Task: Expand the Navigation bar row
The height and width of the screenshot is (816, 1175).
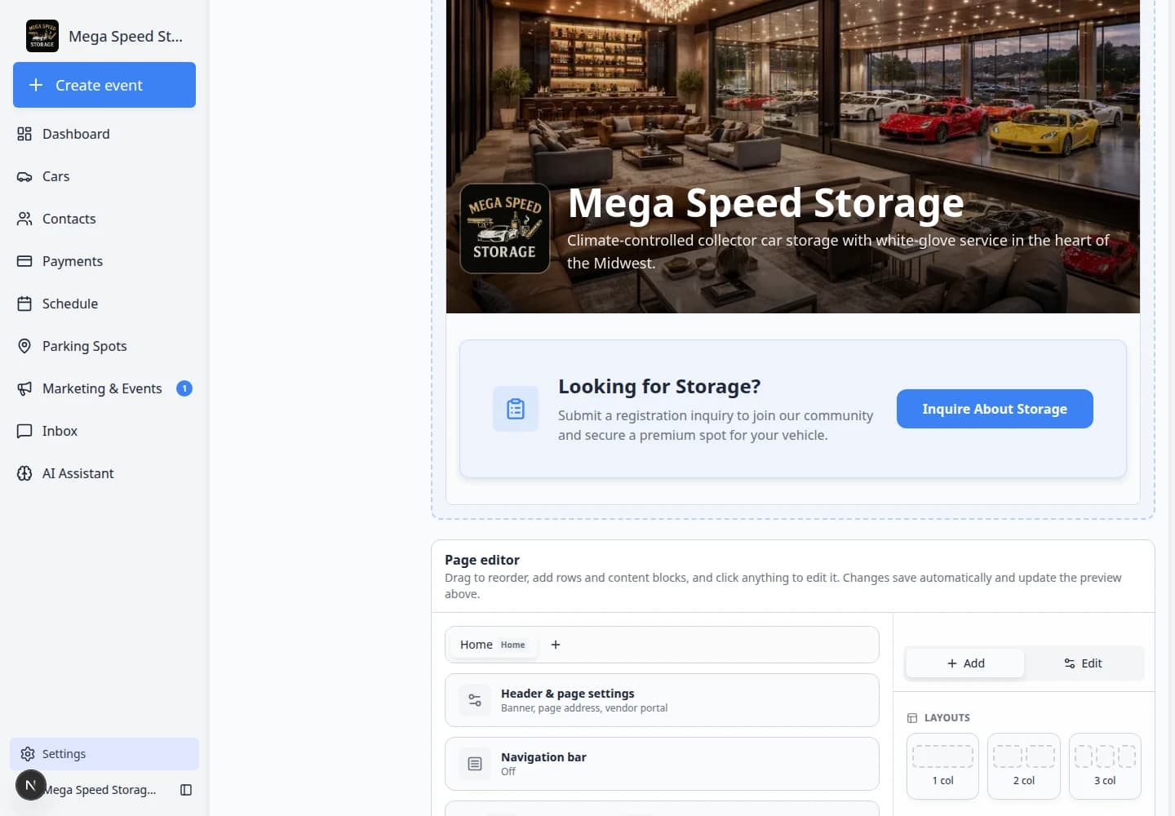Action: tap(662, 764)
